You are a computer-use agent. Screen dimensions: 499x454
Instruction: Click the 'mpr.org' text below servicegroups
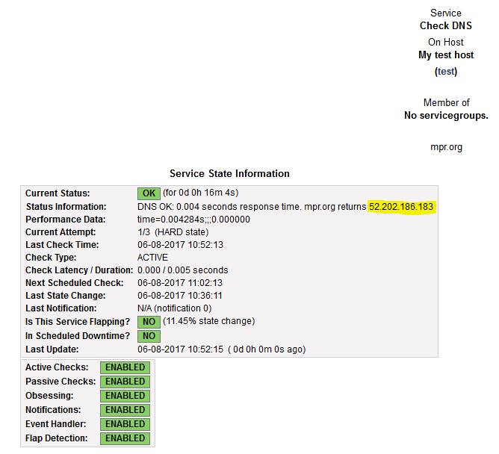(446, 147)
